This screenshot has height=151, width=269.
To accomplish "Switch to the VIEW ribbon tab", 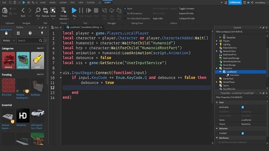I will 81,3.
